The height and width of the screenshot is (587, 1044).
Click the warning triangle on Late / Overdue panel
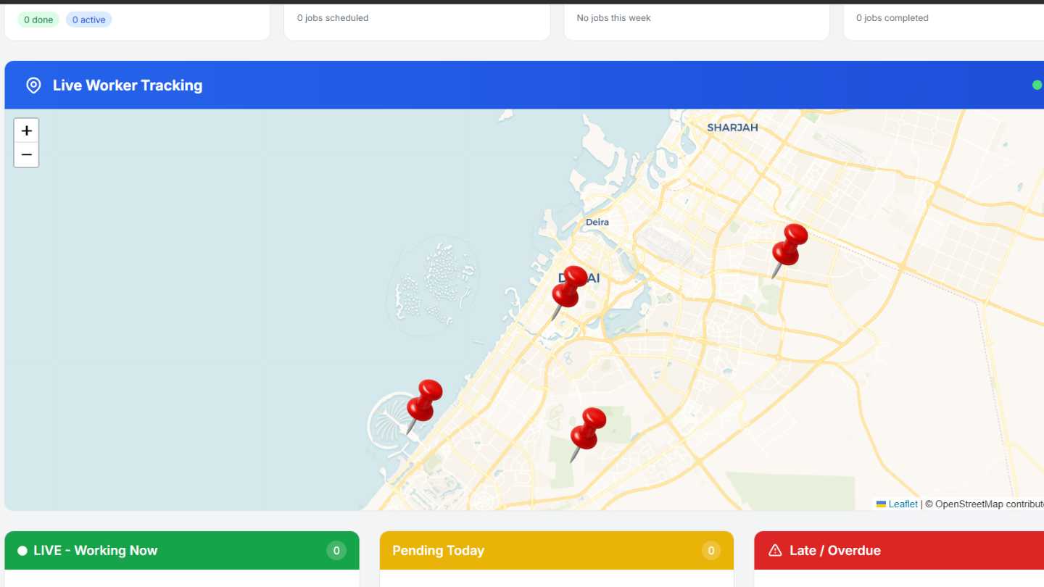pos(774,550)
